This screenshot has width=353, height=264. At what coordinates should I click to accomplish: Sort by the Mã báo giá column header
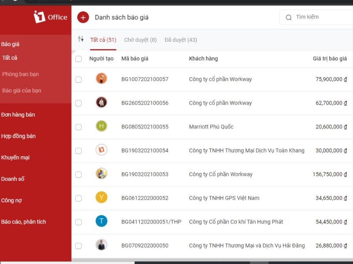(135, 59)
